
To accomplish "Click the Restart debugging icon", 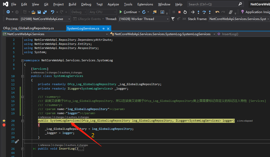I will (x=185, y=12).
